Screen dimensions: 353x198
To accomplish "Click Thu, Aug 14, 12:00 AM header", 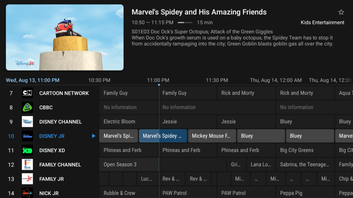I will [x=276, y=80].
